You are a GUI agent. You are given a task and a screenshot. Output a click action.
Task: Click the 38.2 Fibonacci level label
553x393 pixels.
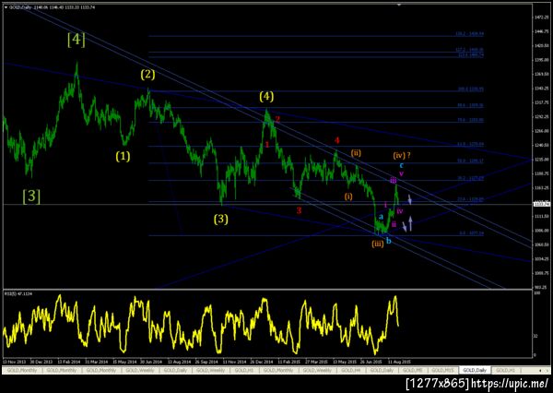click(x=471, y=178)
